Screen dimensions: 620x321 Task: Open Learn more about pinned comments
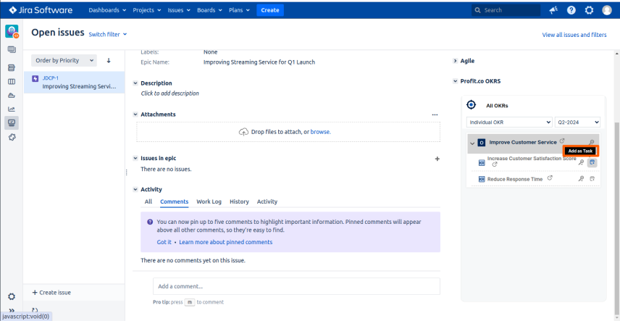coord(226,242)
